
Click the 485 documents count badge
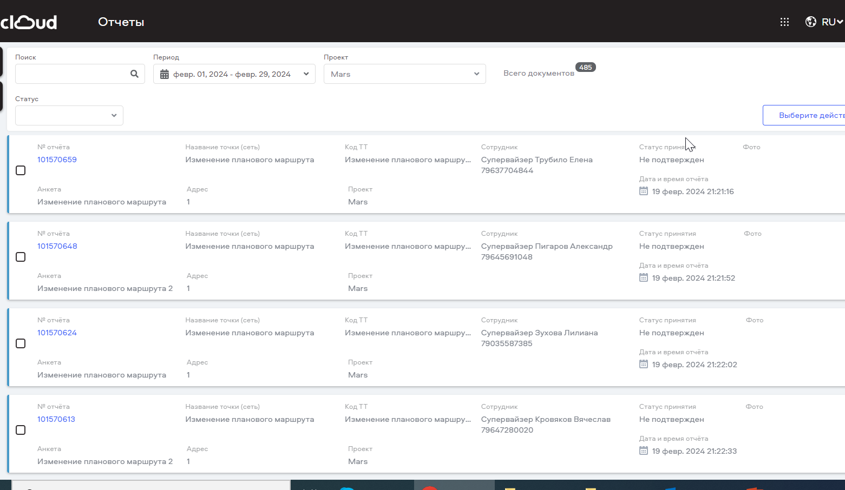point(586,67)
